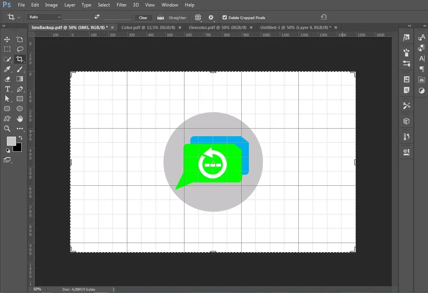Select the Lasso tool
The image size is (428, 293).
20,49
